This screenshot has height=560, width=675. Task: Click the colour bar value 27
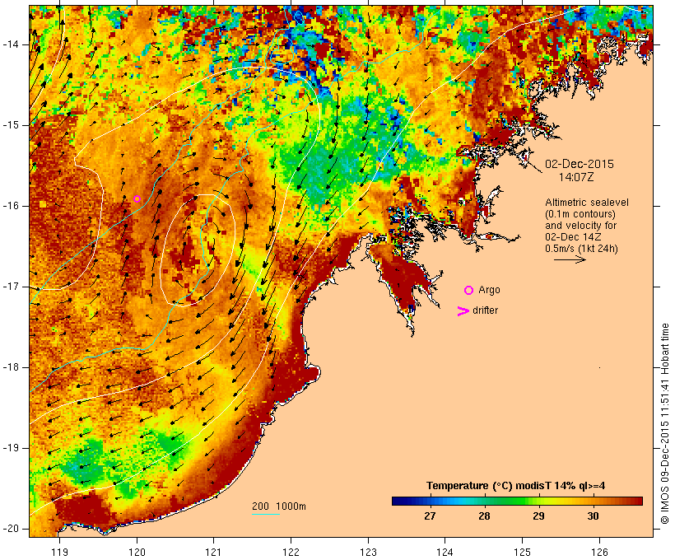[430, 516]
